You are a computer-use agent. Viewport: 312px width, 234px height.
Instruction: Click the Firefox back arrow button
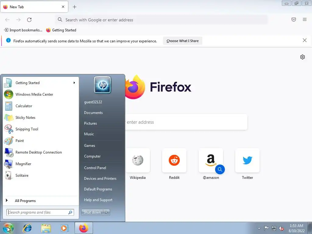[7, 20]
